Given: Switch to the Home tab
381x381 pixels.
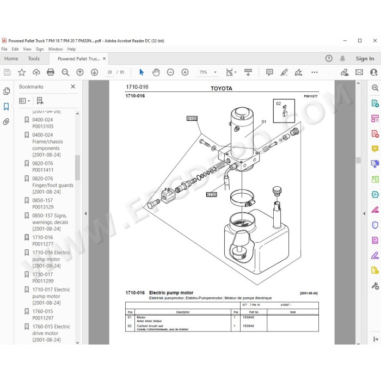Looking at the screenshot, I should click(x=11, y=59).
